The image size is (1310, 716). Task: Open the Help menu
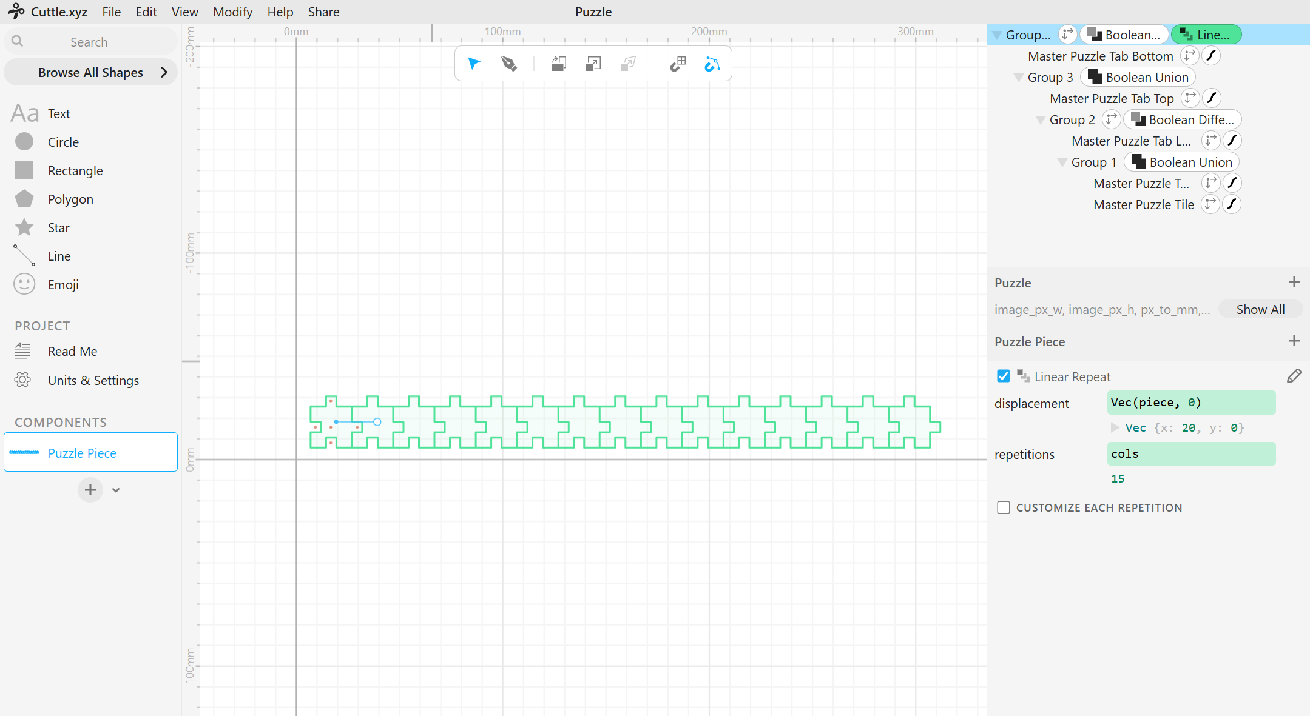(x=280, y=12)
